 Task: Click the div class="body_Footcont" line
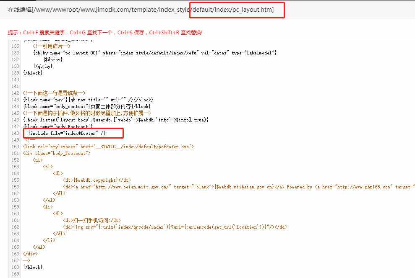point(57,153)
